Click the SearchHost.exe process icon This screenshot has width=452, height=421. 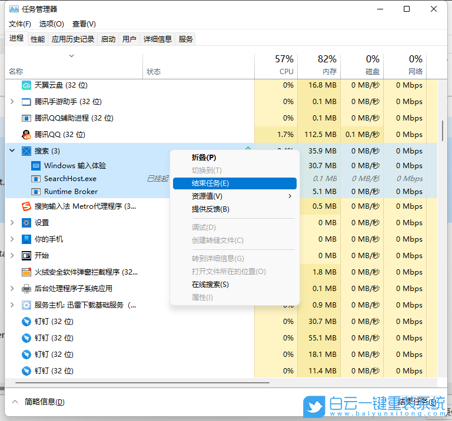point(36,179)
